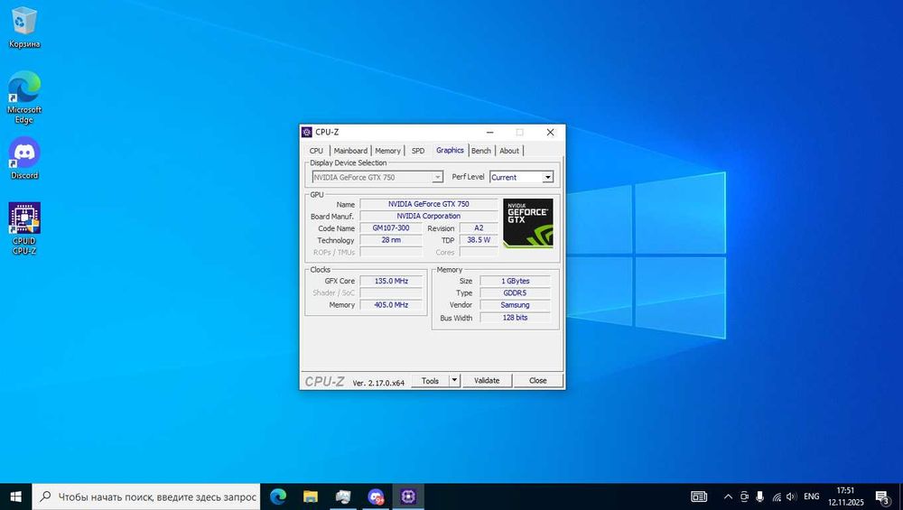This screenshot has width=903, height=510.
Task: Click the CPU-Z title bar app icon
Action: click(x=307, y=132)
